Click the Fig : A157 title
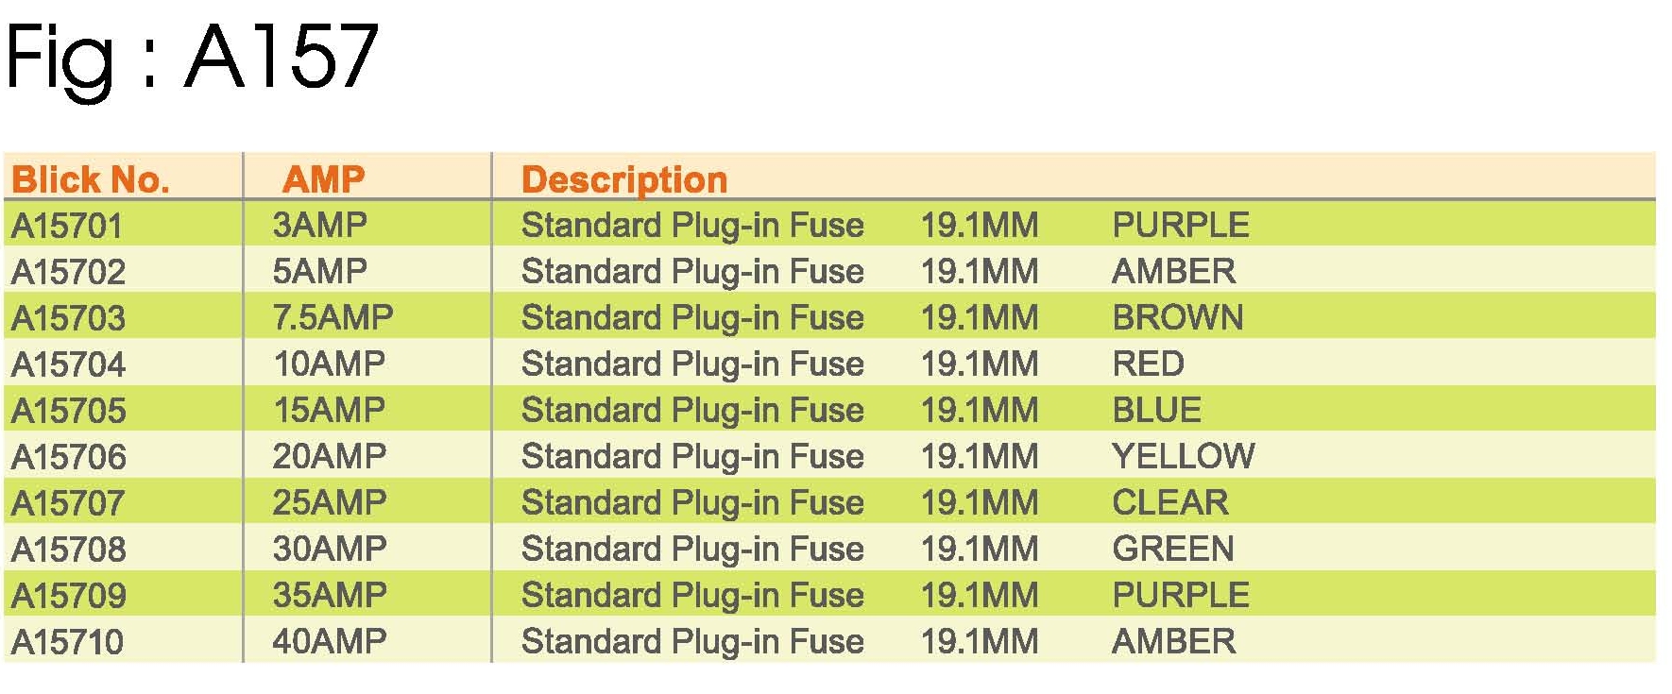The image size is (1672, 694). pos(192,59)
